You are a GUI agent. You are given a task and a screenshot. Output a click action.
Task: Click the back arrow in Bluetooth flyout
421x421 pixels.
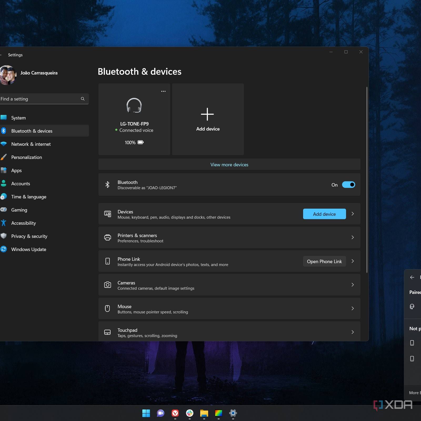[x=412, y=277]
